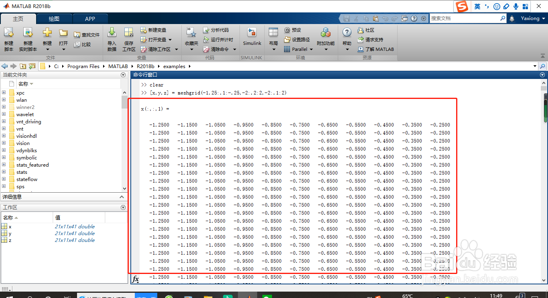Click Learn MATLAB (了解 MATLAB)
The width and height of the screenshot is (548, 298).
pos(376,49)
